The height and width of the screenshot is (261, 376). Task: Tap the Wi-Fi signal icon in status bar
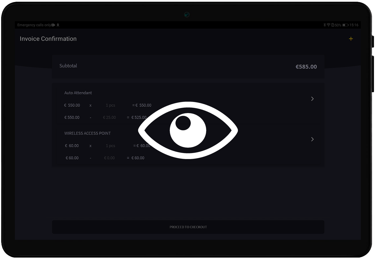329,25
